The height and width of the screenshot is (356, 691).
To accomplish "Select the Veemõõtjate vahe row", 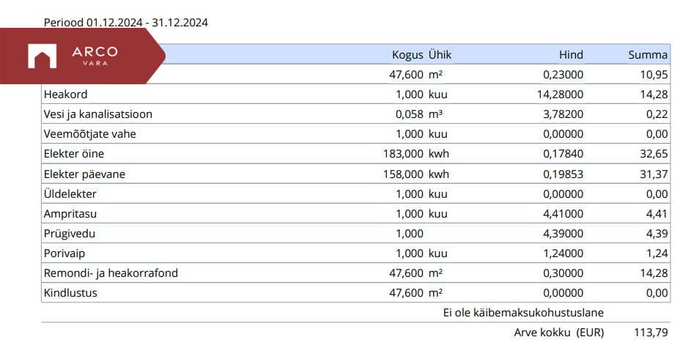I will click(x=90, y=133).
